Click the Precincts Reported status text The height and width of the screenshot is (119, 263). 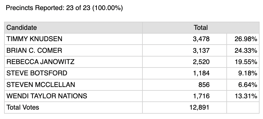pyautogui.click(x=64, y=8)
